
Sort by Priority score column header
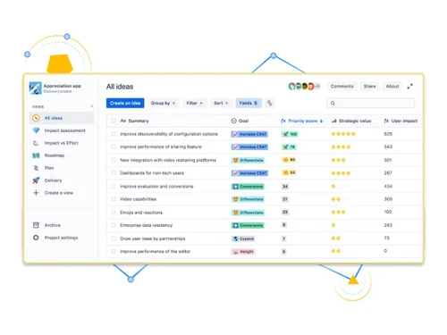[x=302, y=121]
